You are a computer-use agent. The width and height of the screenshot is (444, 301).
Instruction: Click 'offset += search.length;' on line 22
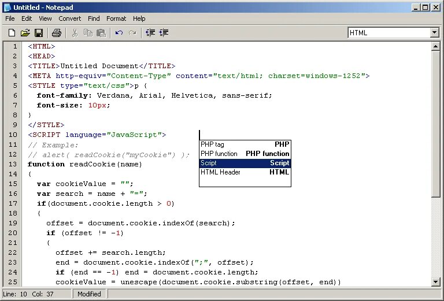pos(111,252)
